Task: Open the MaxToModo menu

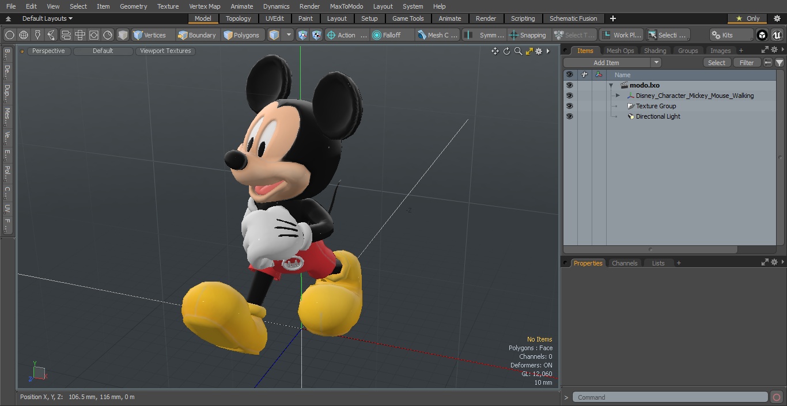Action: [x=346, y=6]
